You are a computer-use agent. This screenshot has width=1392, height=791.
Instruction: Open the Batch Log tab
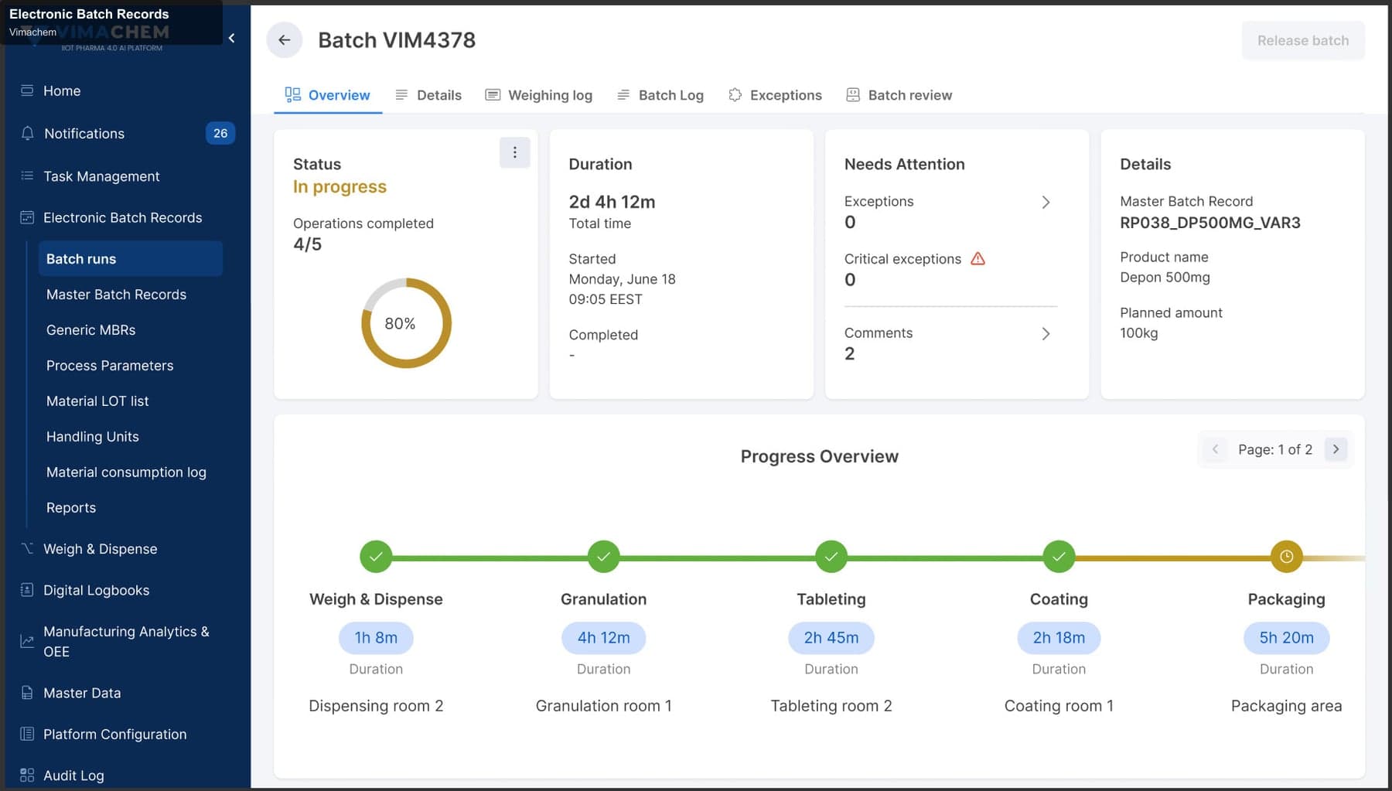660,95
